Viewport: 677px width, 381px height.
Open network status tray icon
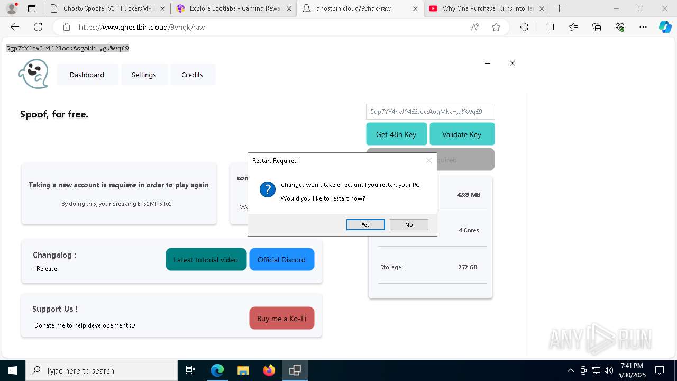[596, 370]
